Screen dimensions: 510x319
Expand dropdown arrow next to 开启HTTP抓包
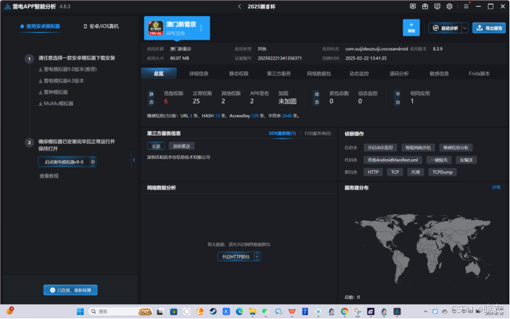(257, 257)
